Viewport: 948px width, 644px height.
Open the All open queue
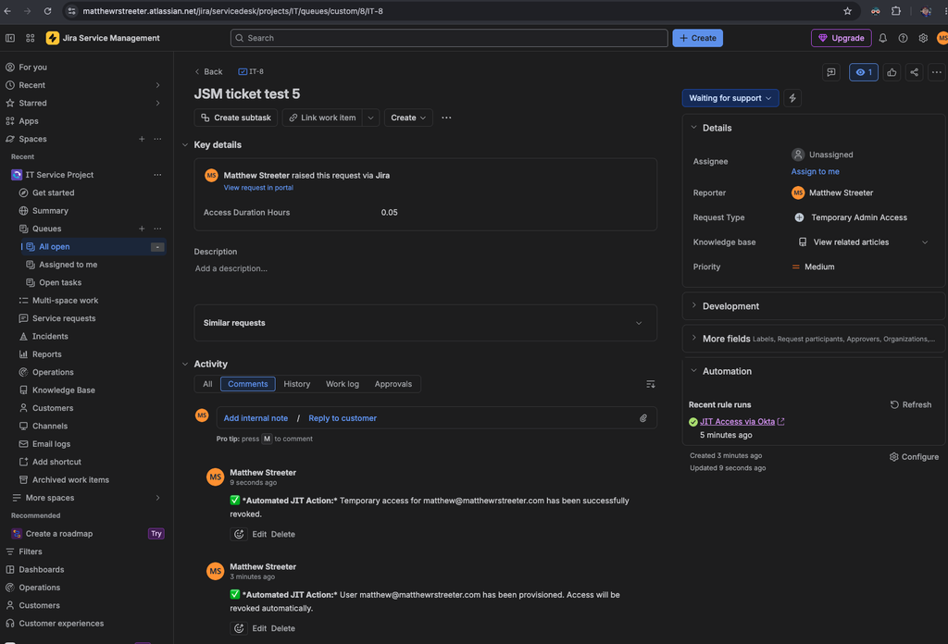point(94,246)
